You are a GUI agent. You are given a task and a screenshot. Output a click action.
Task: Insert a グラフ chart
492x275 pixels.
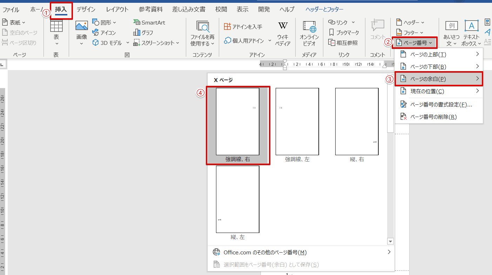[143, 33]
